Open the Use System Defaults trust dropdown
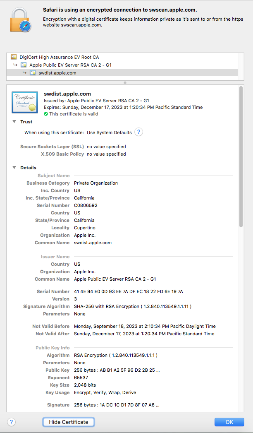This screenshot has width=253, height=433. 109,132
